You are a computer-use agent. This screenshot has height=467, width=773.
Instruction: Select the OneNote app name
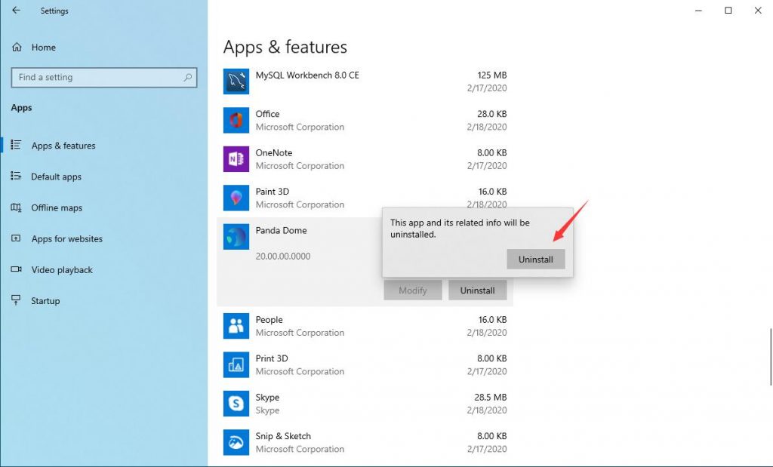tap(273, 152)
